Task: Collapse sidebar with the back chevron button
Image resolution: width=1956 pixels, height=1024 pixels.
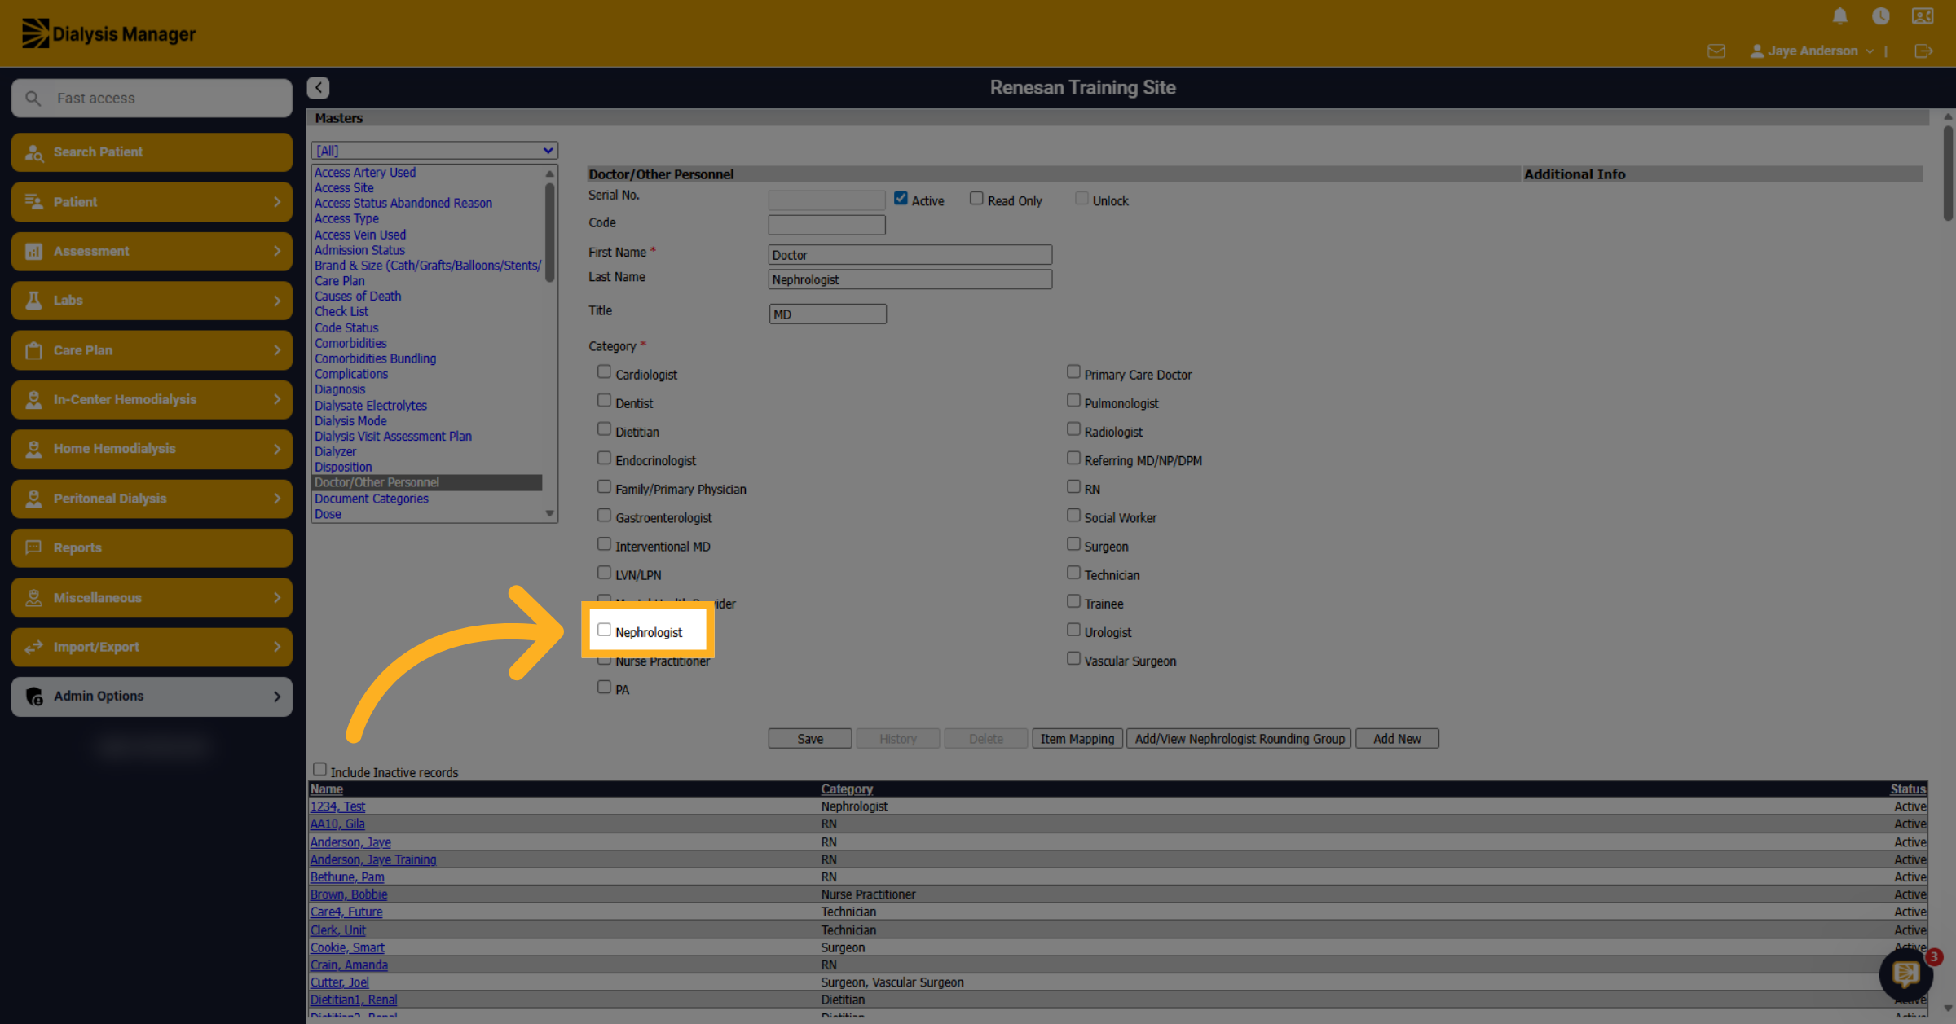Action: pos(318,88)
